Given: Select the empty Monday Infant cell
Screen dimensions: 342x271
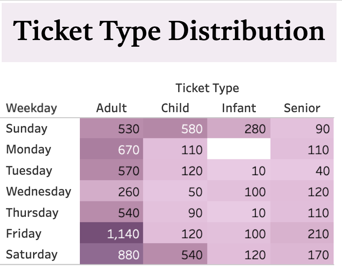Looking at the screenshot, I should [239, 149].
